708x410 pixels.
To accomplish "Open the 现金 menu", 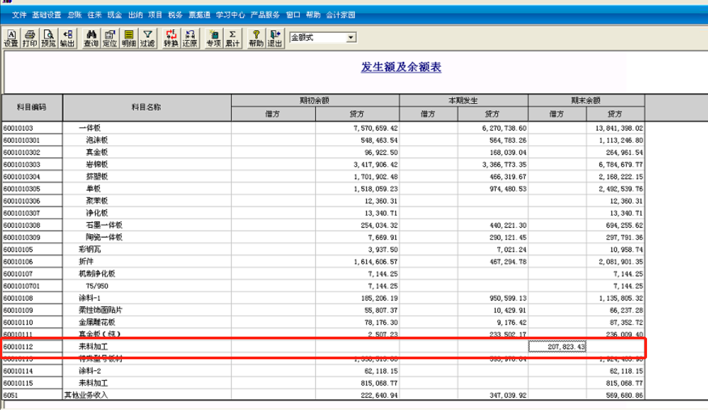I will click(x=115, y=15).
